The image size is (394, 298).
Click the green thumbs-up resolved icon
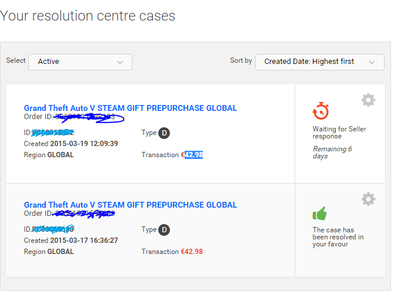pyautogui.click(x=320, y=214)
